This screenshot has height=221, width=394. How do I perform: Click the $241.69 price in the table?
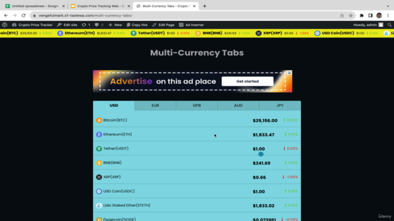(x=262, y=163)
